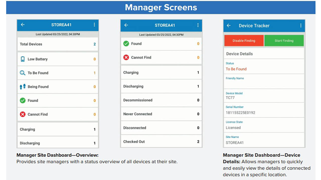Open the Checked Out row

[161, 141]
